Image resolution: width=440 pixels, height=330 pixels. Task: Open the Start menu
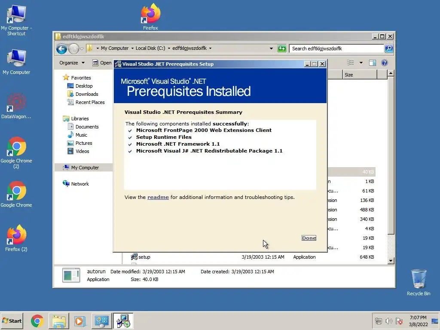[x=12, y=321]
